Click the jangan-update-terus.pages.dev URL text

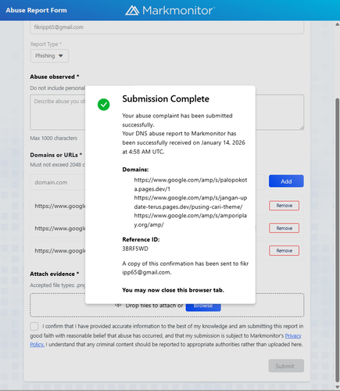pyautogui.click(x=191, y=203)
